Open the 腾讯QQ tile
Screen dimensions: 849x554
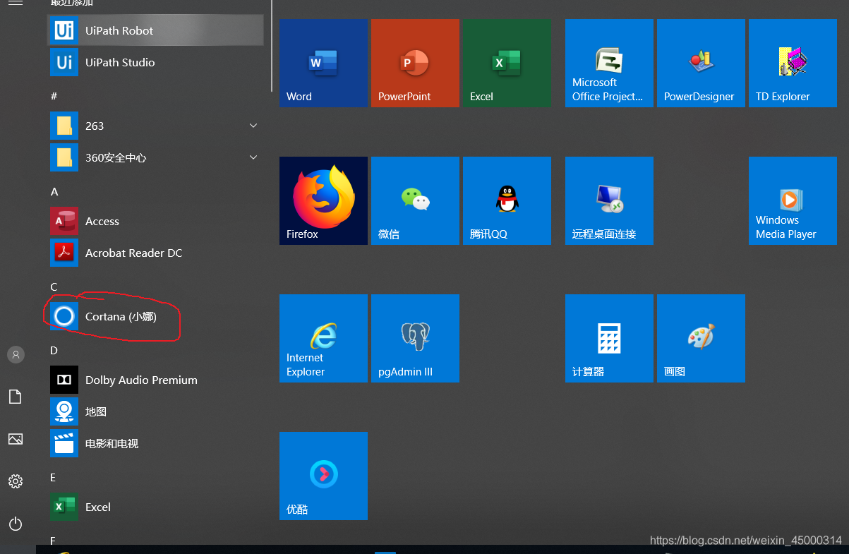click(507, 200)
